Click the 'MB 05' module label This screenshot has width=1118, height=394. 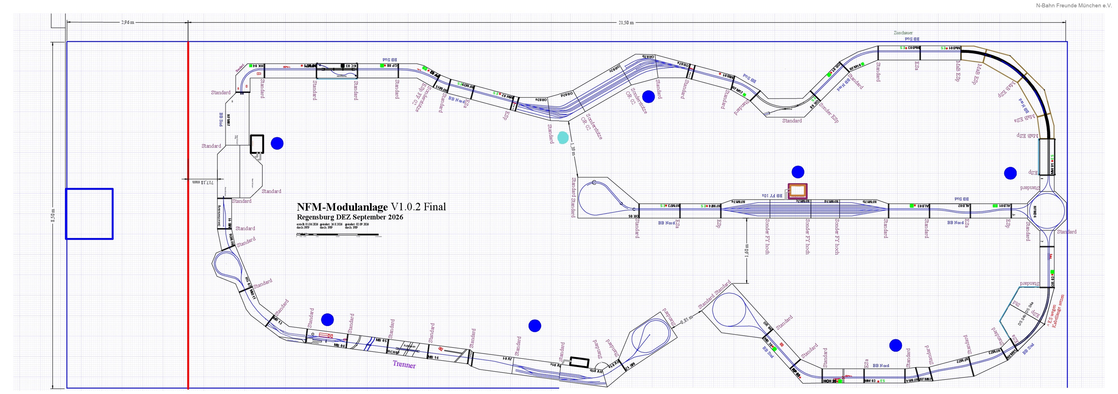[381, 340]
